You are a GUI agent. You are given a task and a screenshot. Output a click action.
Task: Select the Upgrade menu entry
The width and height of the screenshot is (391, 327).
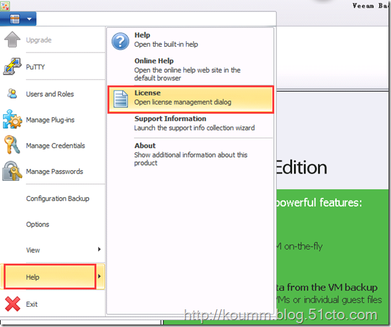click(x=53, y=40)
